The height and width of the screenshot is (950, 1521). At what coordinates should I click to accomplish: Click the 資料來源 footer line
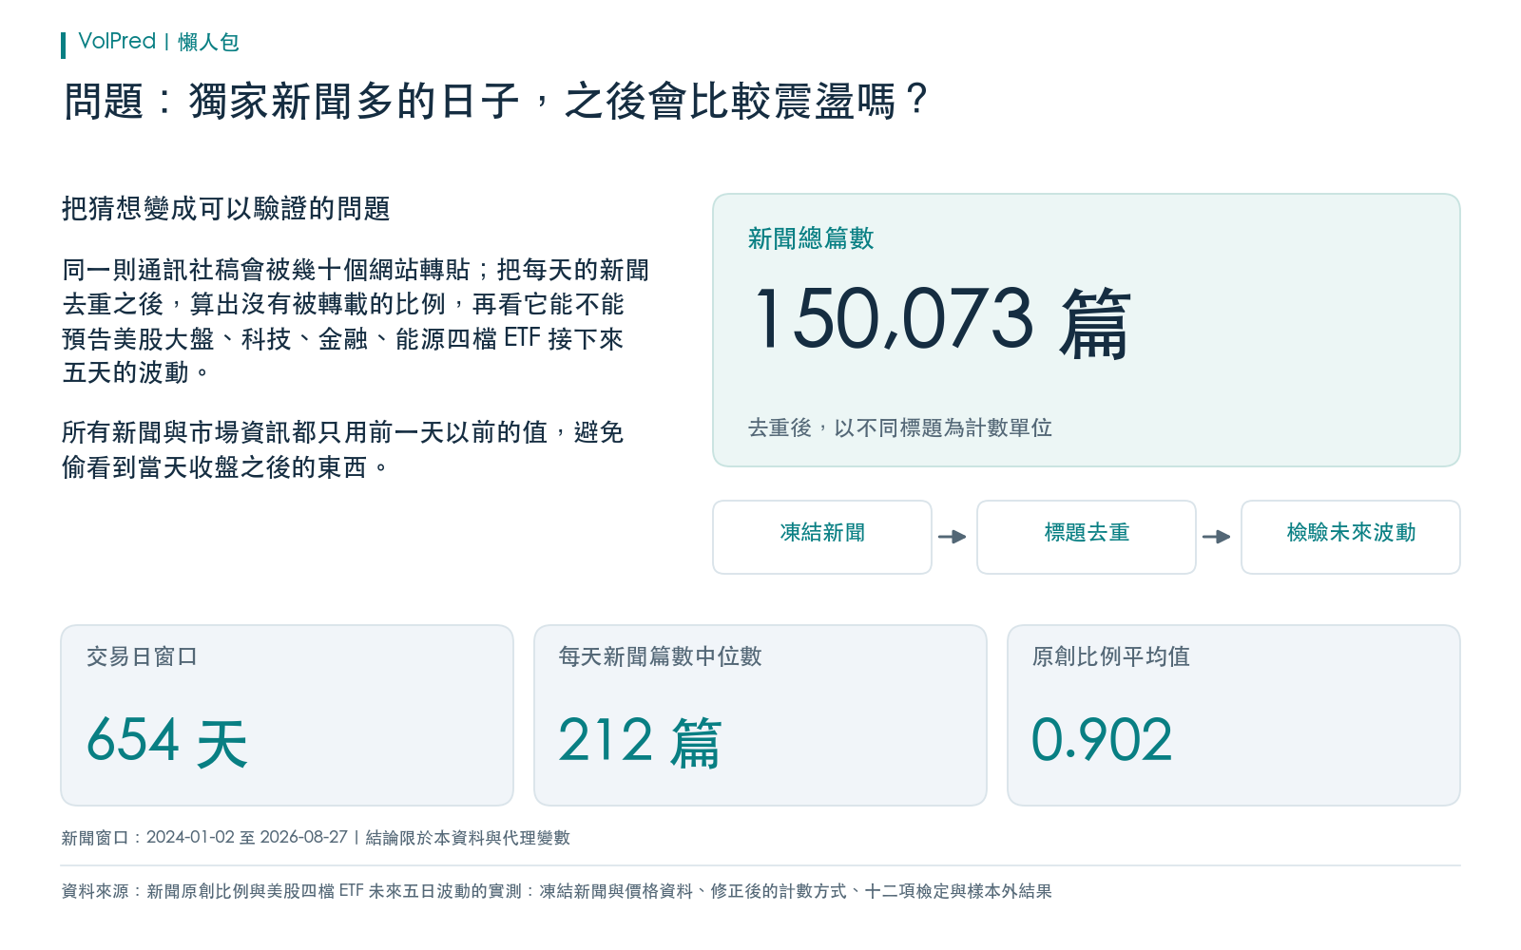point(557,891)
